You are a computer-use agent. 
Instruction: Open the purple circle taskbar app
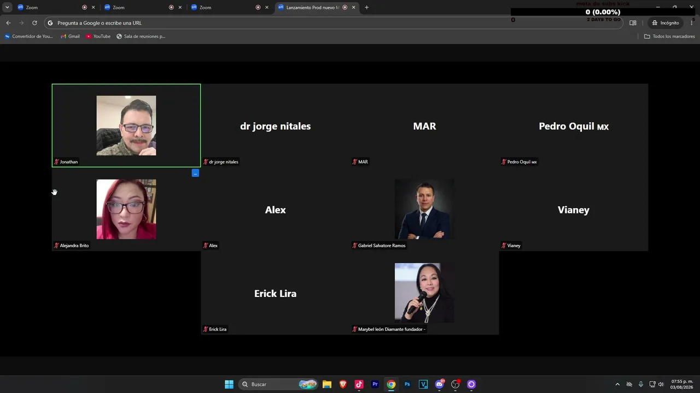[x=471, y=384]
